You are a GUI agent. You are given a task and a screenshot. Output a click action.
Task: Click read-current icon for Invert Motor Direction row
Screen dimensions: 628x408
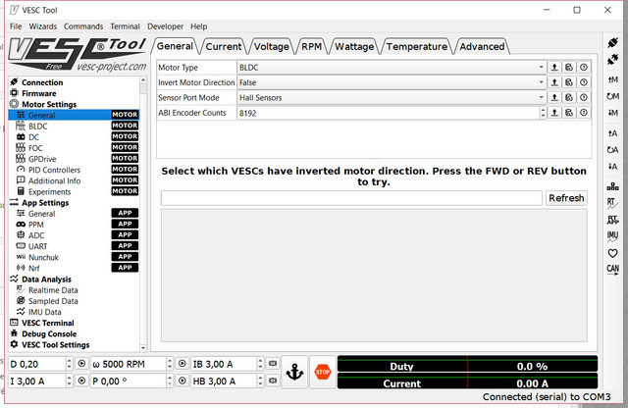[554, 82]
